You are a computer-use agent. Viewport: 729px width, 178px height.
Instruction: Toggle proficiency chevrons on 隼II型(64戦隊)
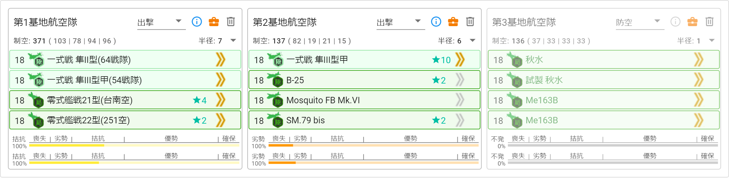coord(221,60)
